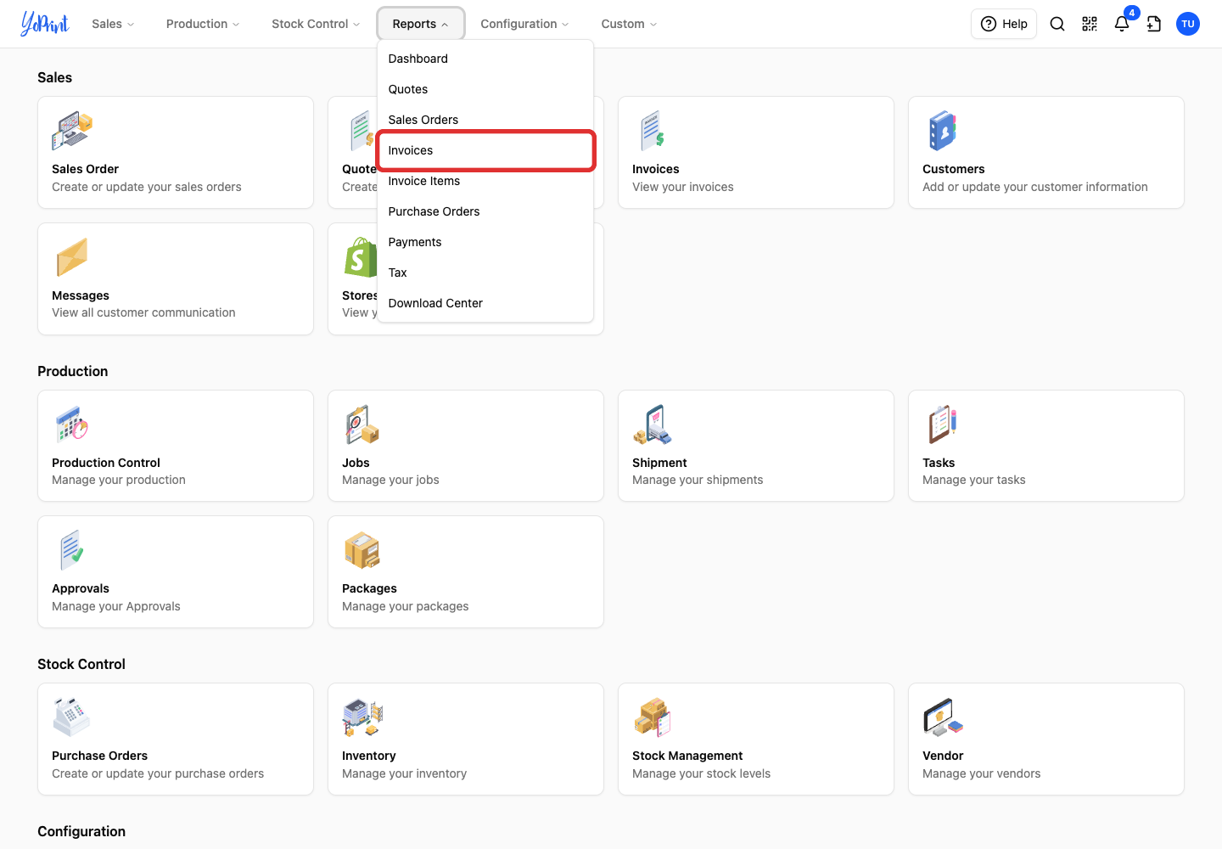
Task: Click the Sales Order card icon
Action: 72,132
